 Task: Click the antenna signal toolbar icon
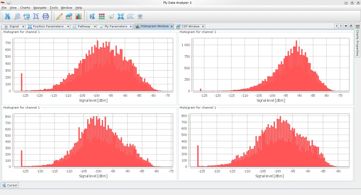tap(140, 16)
